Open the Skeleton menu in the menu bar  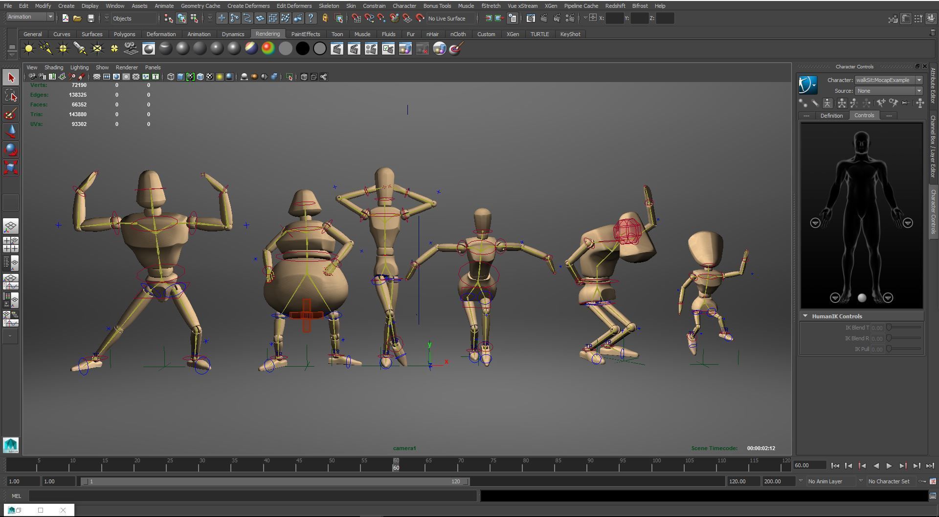[x=329, y=5]
